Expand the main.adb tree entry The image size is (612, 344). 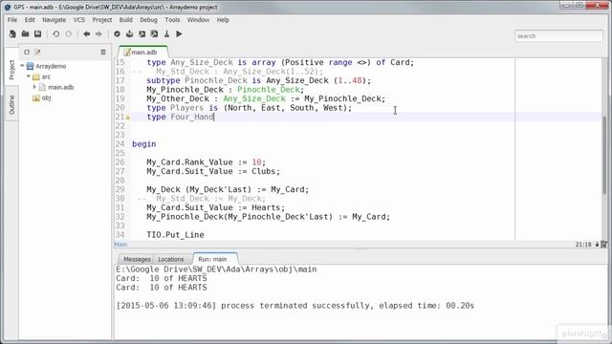(34, 87)
